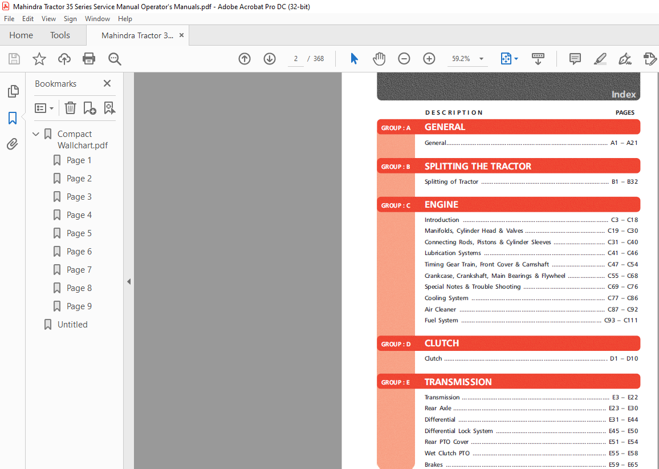Add a new bookmark icon
Screen dimensions: 659x469
coord(90,108)
